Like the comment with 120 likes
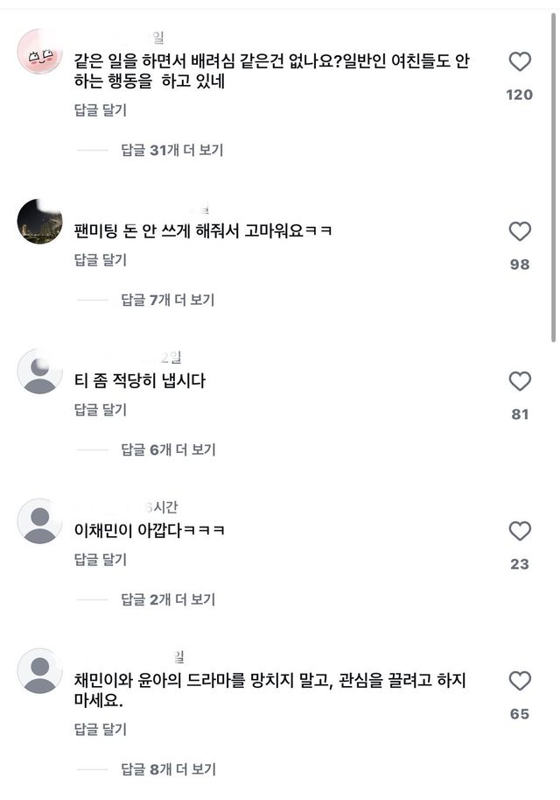The image size is (560, 800). pyautogui.click(x=520, y=62)
